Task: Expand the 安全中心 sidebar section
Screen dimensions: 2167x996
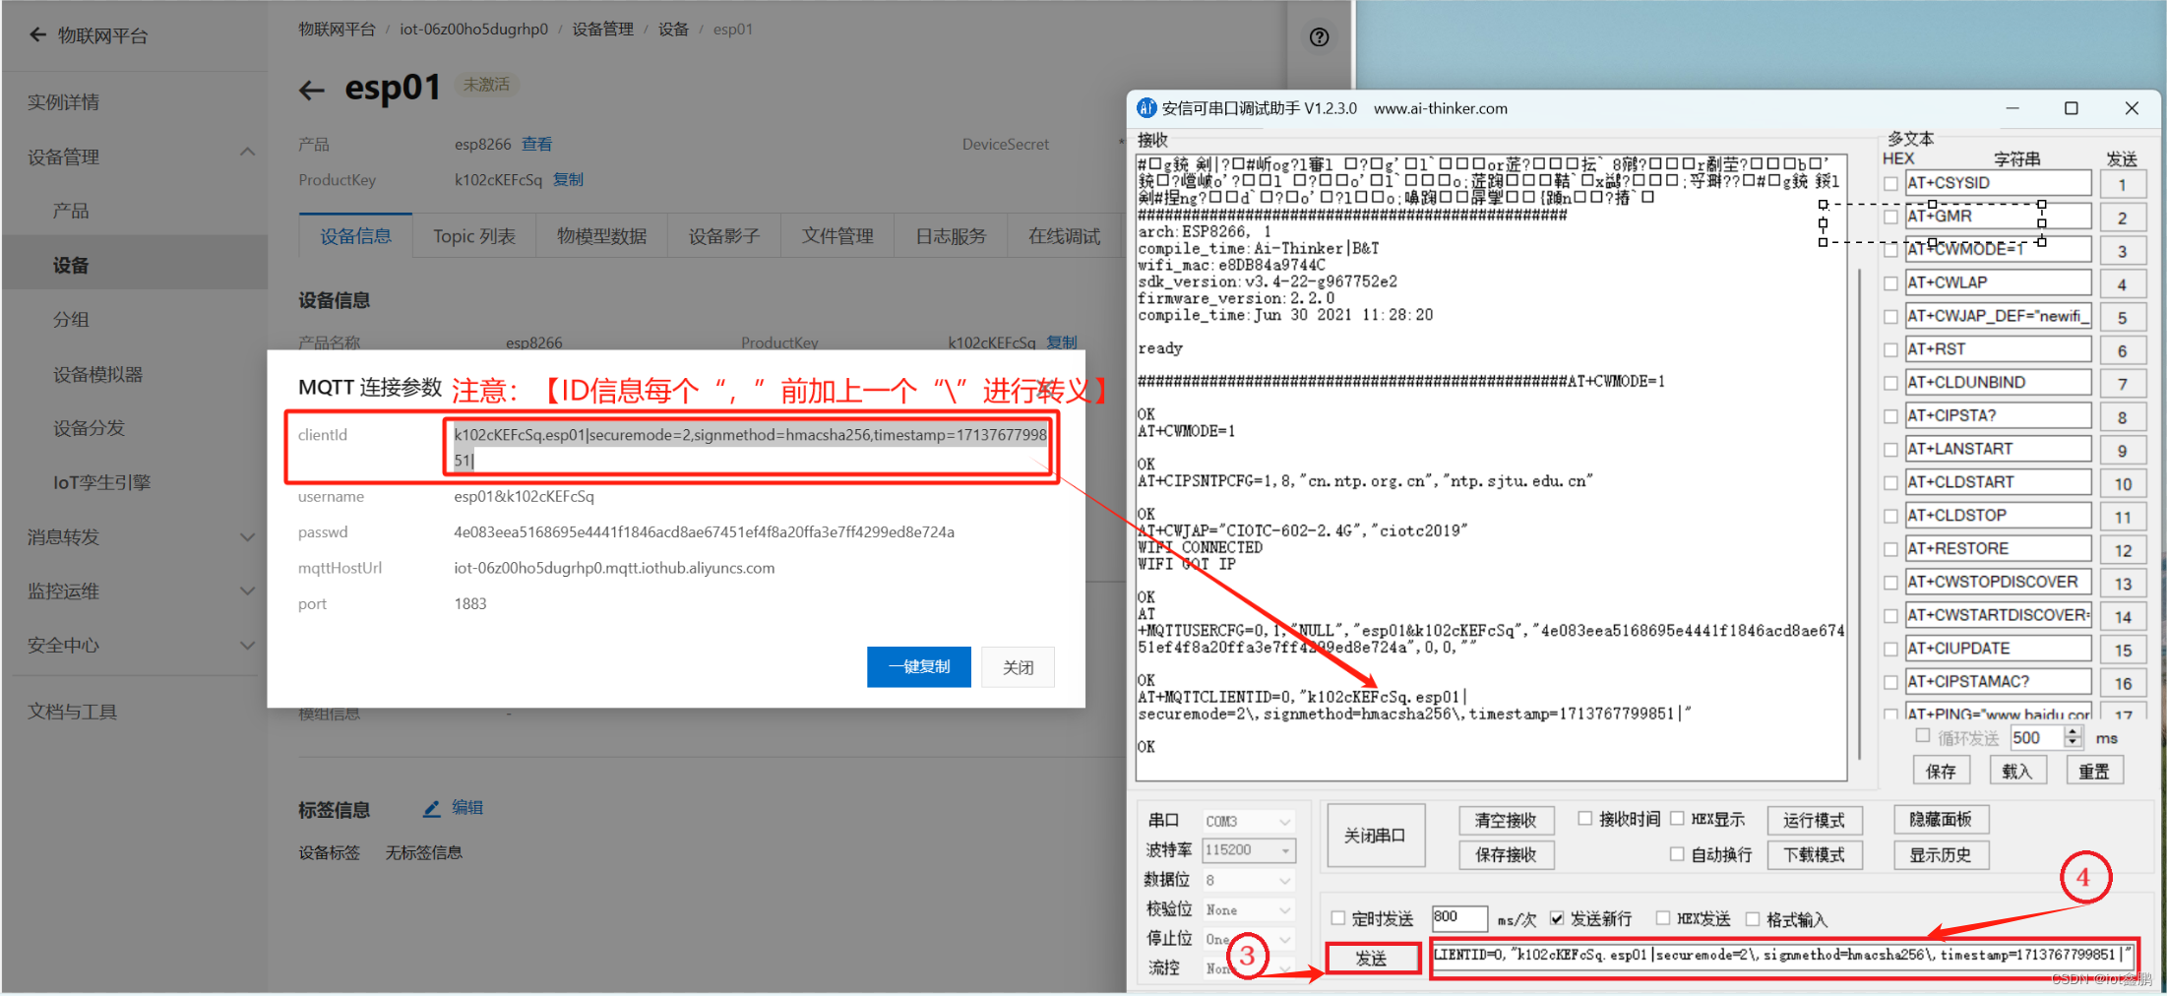Action: [x=248, y=645]
